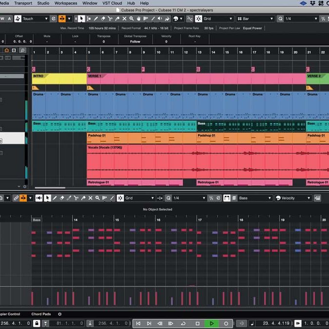The image size is (329, 329).
Task: Open auto-scroll settings arrow in project toolbar
Action: [x=69, y=19]
